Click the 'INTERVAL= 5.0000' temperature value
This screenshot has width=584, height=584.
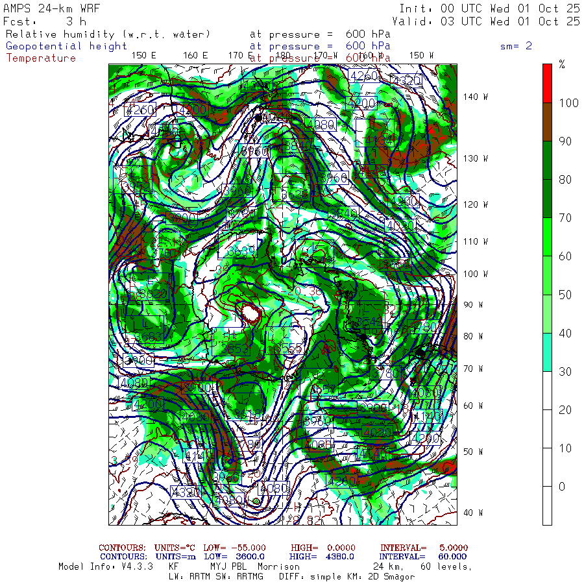tap(424, 548)
